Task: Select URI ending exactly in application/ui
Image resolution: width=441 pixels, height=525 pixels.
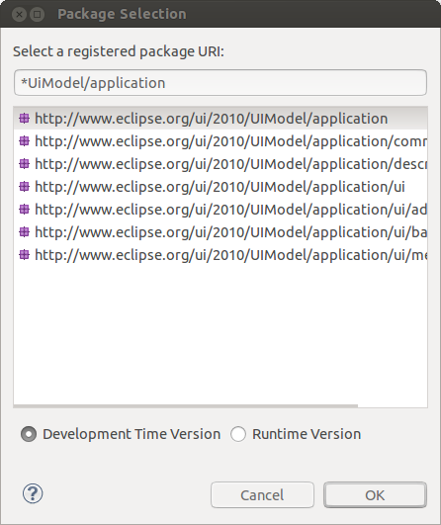Action: (220, 187)
